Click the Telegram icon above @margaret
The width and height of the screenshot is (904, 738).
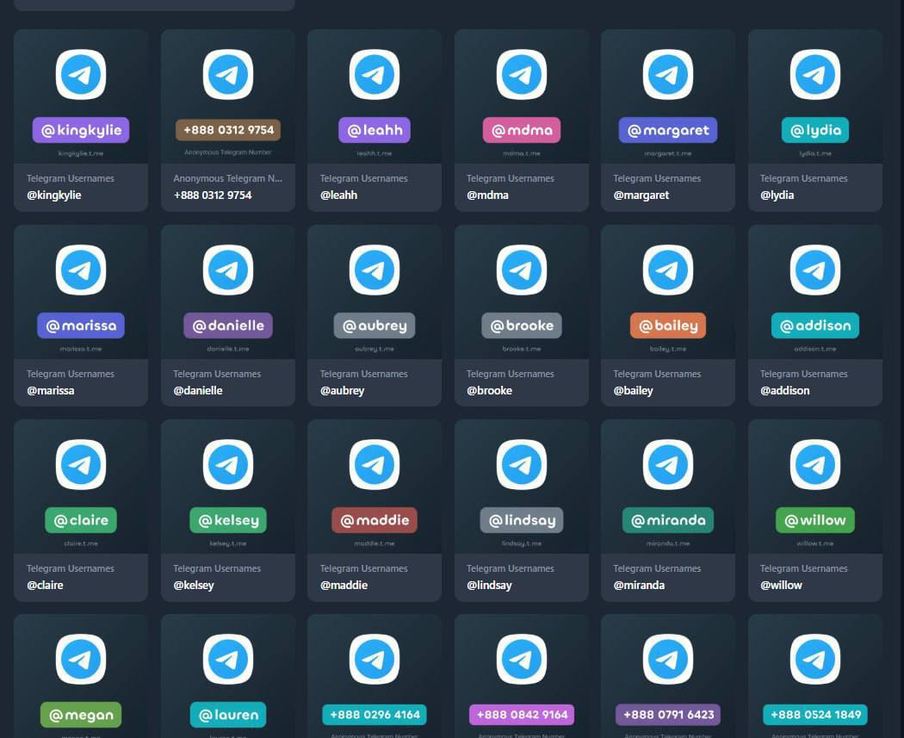(x=667, y=74)
